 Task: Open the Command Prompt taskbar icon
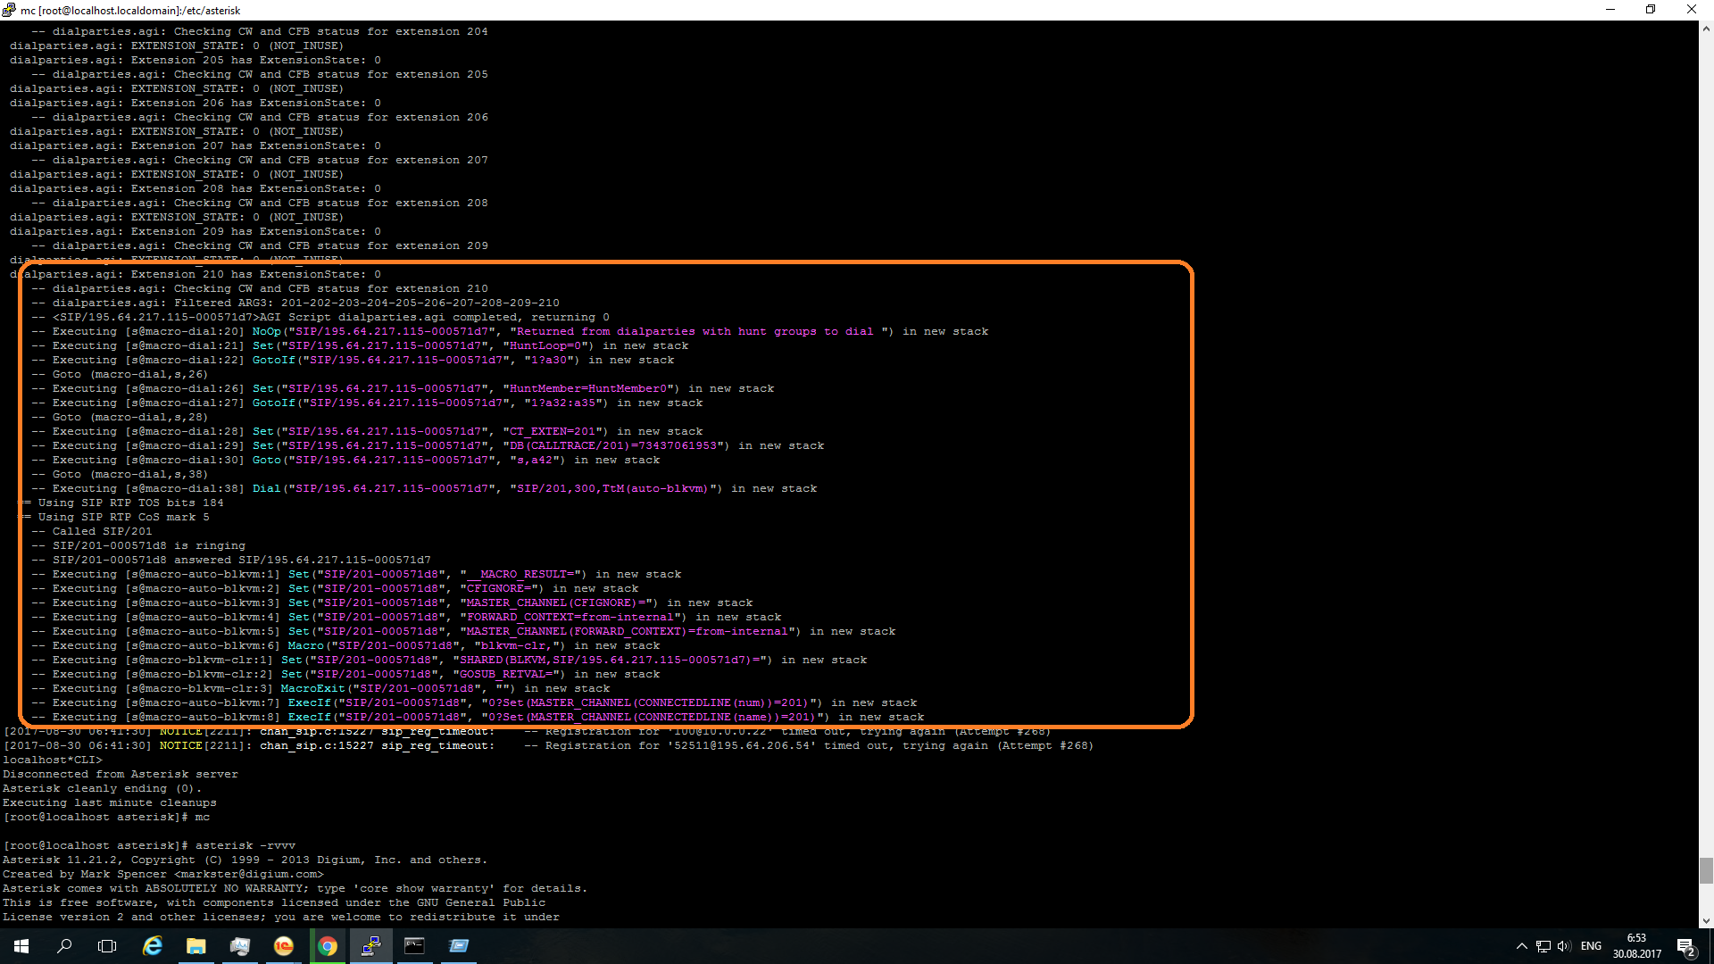point(414,945)
